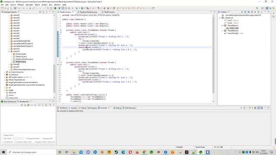Switch to the DeadLockSolution.java editor tab
The width and height of the screenshot is (276, 155).
coord(88,12)
